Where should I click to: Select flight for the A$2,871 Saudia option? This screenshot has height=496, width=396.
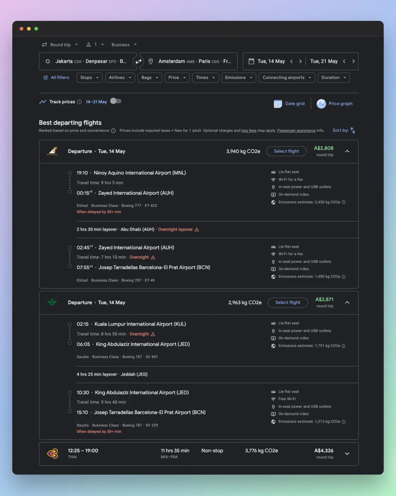click(x=288, y=303)
